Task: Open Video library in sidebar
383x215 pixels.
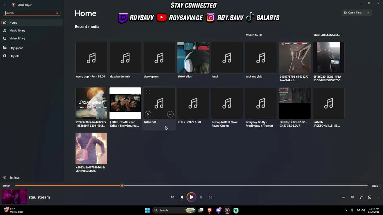Action: click(32, 38)
